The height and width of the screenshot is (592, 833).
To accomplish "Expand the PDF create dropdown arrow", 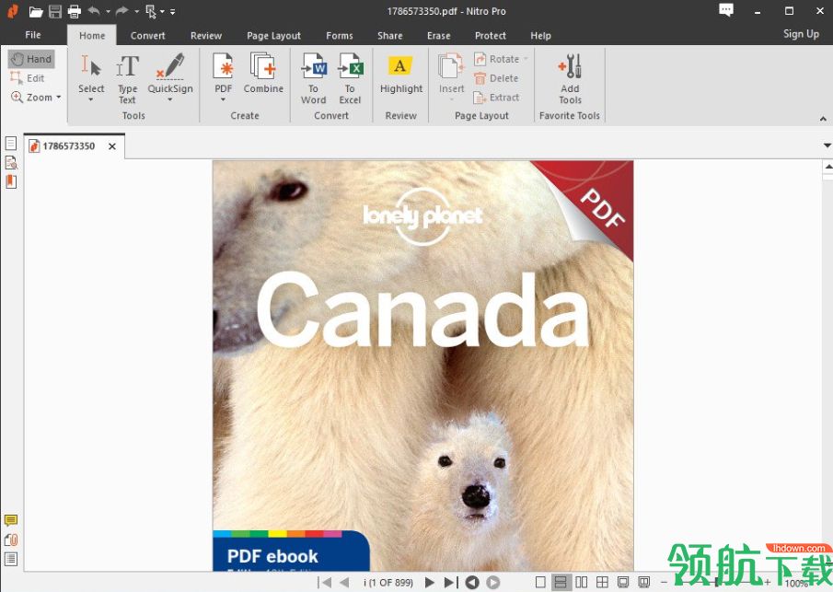I will (223, 100).
